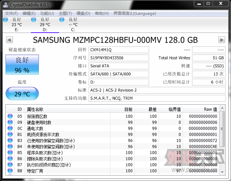Open the 主题(T) menu
The width and height of the screenshot is (231, 181).
(65, 13)
